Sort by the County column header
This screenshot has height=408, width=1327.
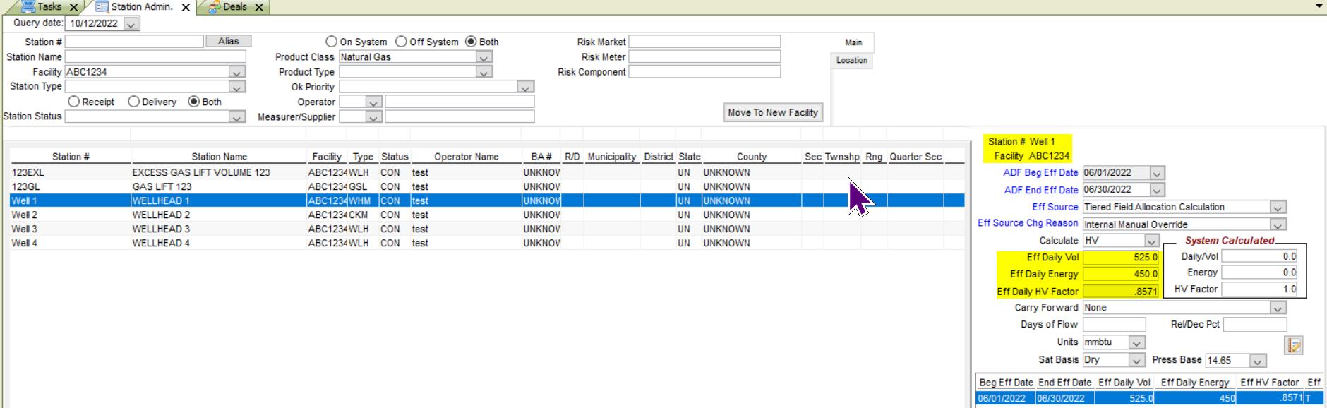751,157
